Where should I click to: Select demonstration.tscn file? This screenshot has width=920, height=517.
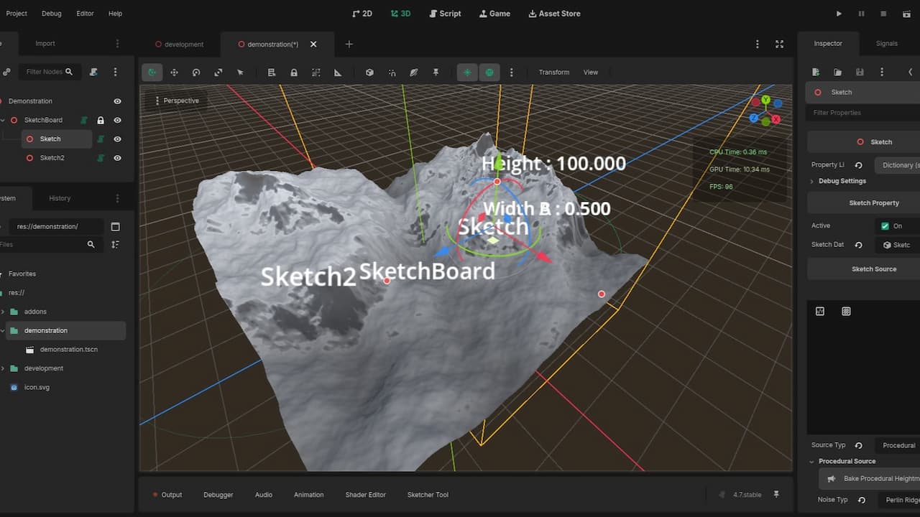pyautogui.click(x=69, y=350)
